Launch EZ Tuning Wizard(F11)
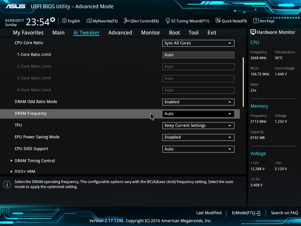Image resolution: width=301 pixels, height=226 pixels. point(187,21)
